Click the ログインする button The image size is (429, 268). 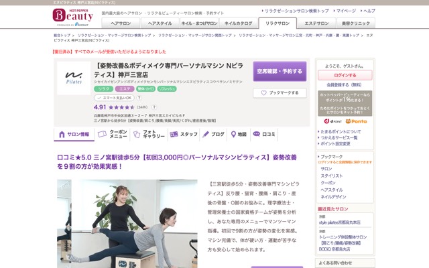point(345,75)
